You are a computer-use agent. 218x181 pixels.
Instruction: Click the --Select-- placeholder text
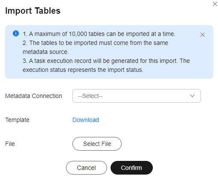click(90, 96)
